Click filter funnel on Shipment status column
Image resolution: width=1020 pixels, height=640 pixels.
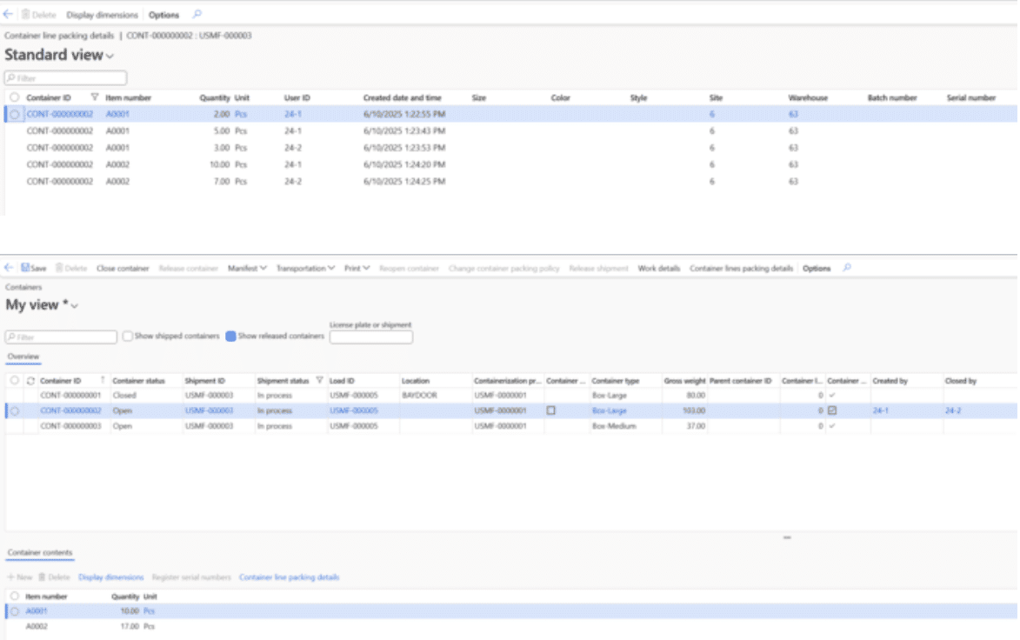point(319,381)
